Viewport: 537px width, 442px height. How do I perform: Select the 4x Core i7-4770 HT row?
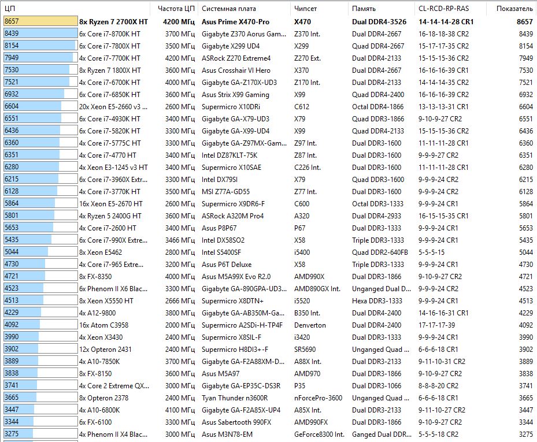[268, 155]
